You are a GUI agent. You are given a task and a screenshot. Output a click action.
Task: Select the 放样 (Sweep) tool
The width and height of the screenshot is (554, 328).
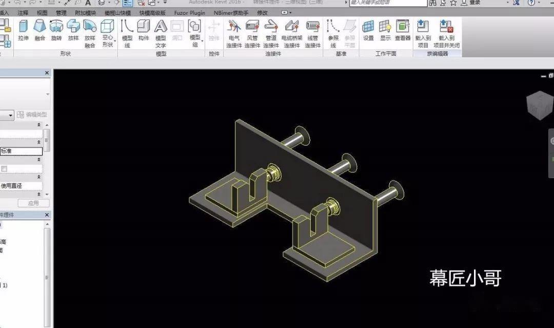pyautogui.click(x=73, y=31)
